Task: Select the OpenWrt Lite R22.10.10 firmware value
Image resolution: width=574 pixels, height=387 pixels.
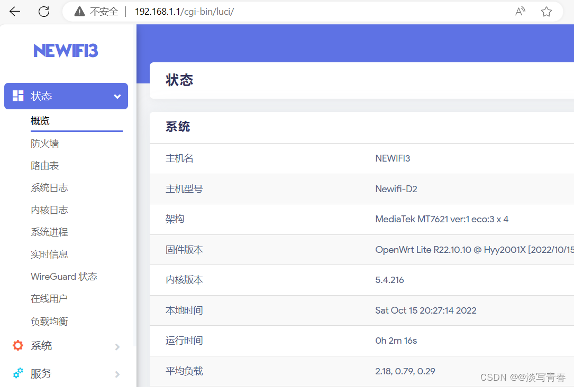Action: coord(475,250)
